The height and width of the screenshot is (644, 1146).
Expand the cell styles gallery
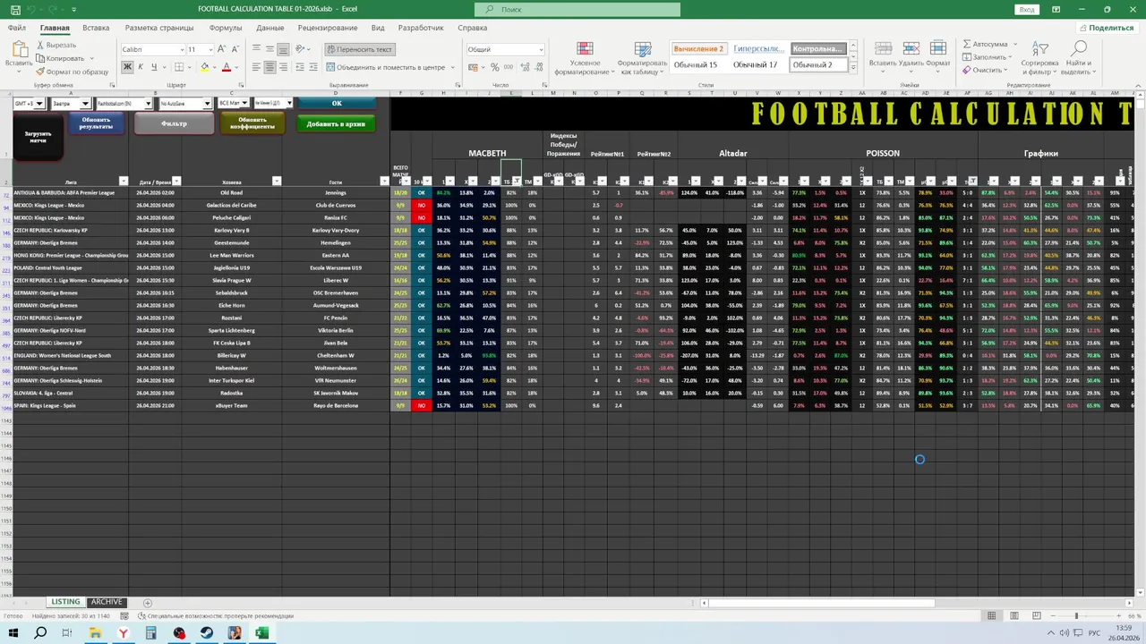tap(853, 68)
